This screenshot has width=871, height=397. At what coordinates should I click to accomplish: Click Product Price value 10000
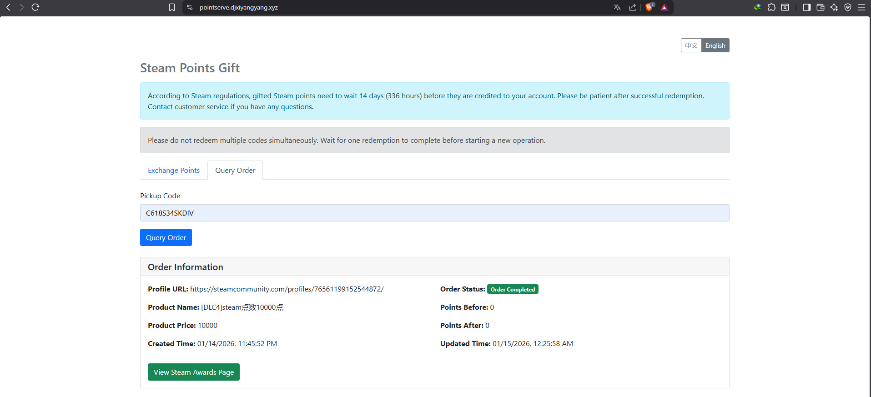click(x=207, y=326)
